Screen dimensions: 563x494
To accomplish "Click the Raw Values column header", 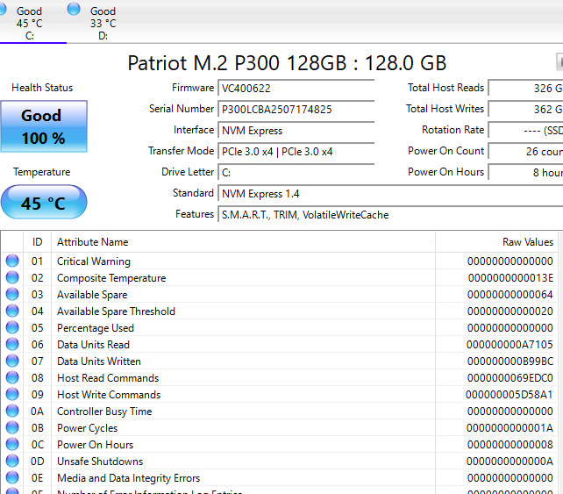I will point(496,242).
